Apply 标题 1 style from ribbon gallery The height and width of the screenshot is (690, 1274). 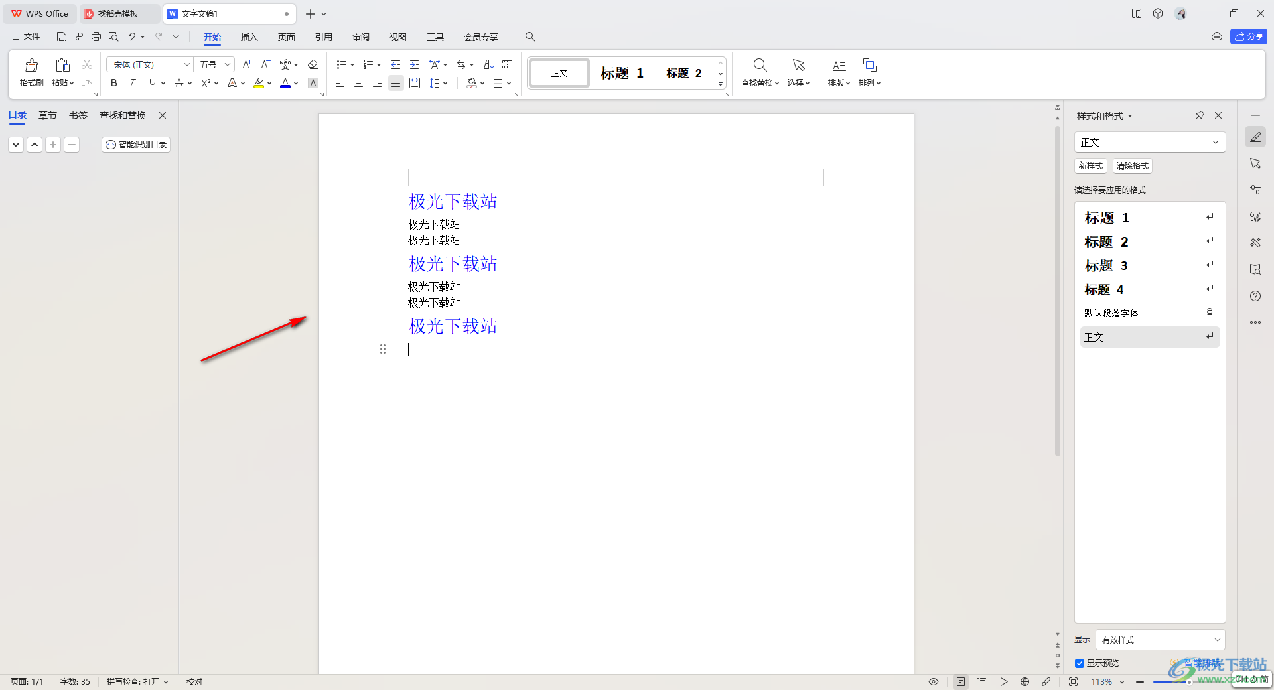[622, 73]
